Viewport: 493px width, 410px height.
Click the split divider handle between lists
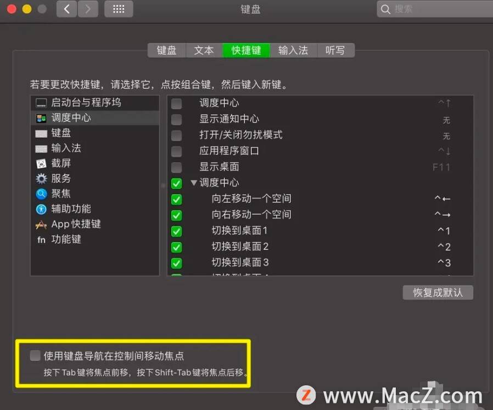pyautogui.click(x=163, y=186)
